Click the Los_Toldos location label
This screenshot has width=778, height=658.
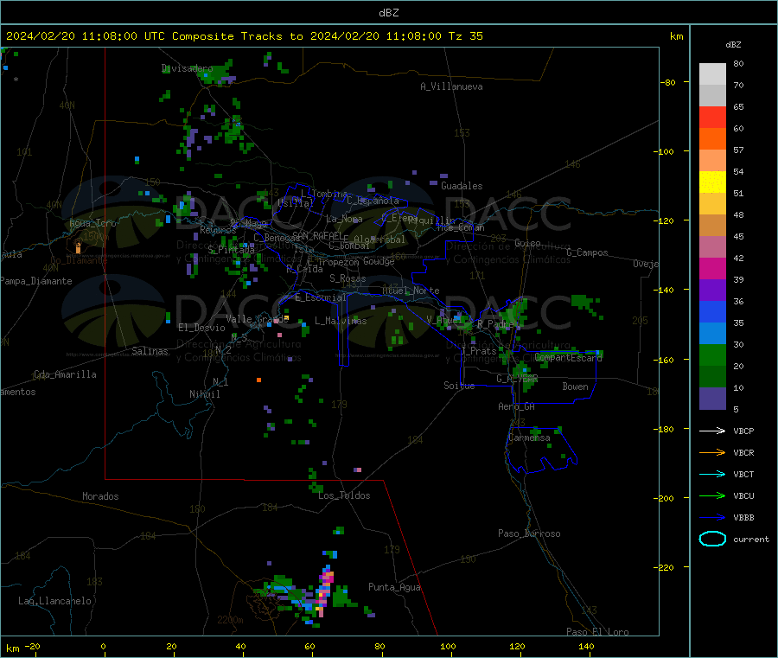pyautogui.click(x=344, y=495)
